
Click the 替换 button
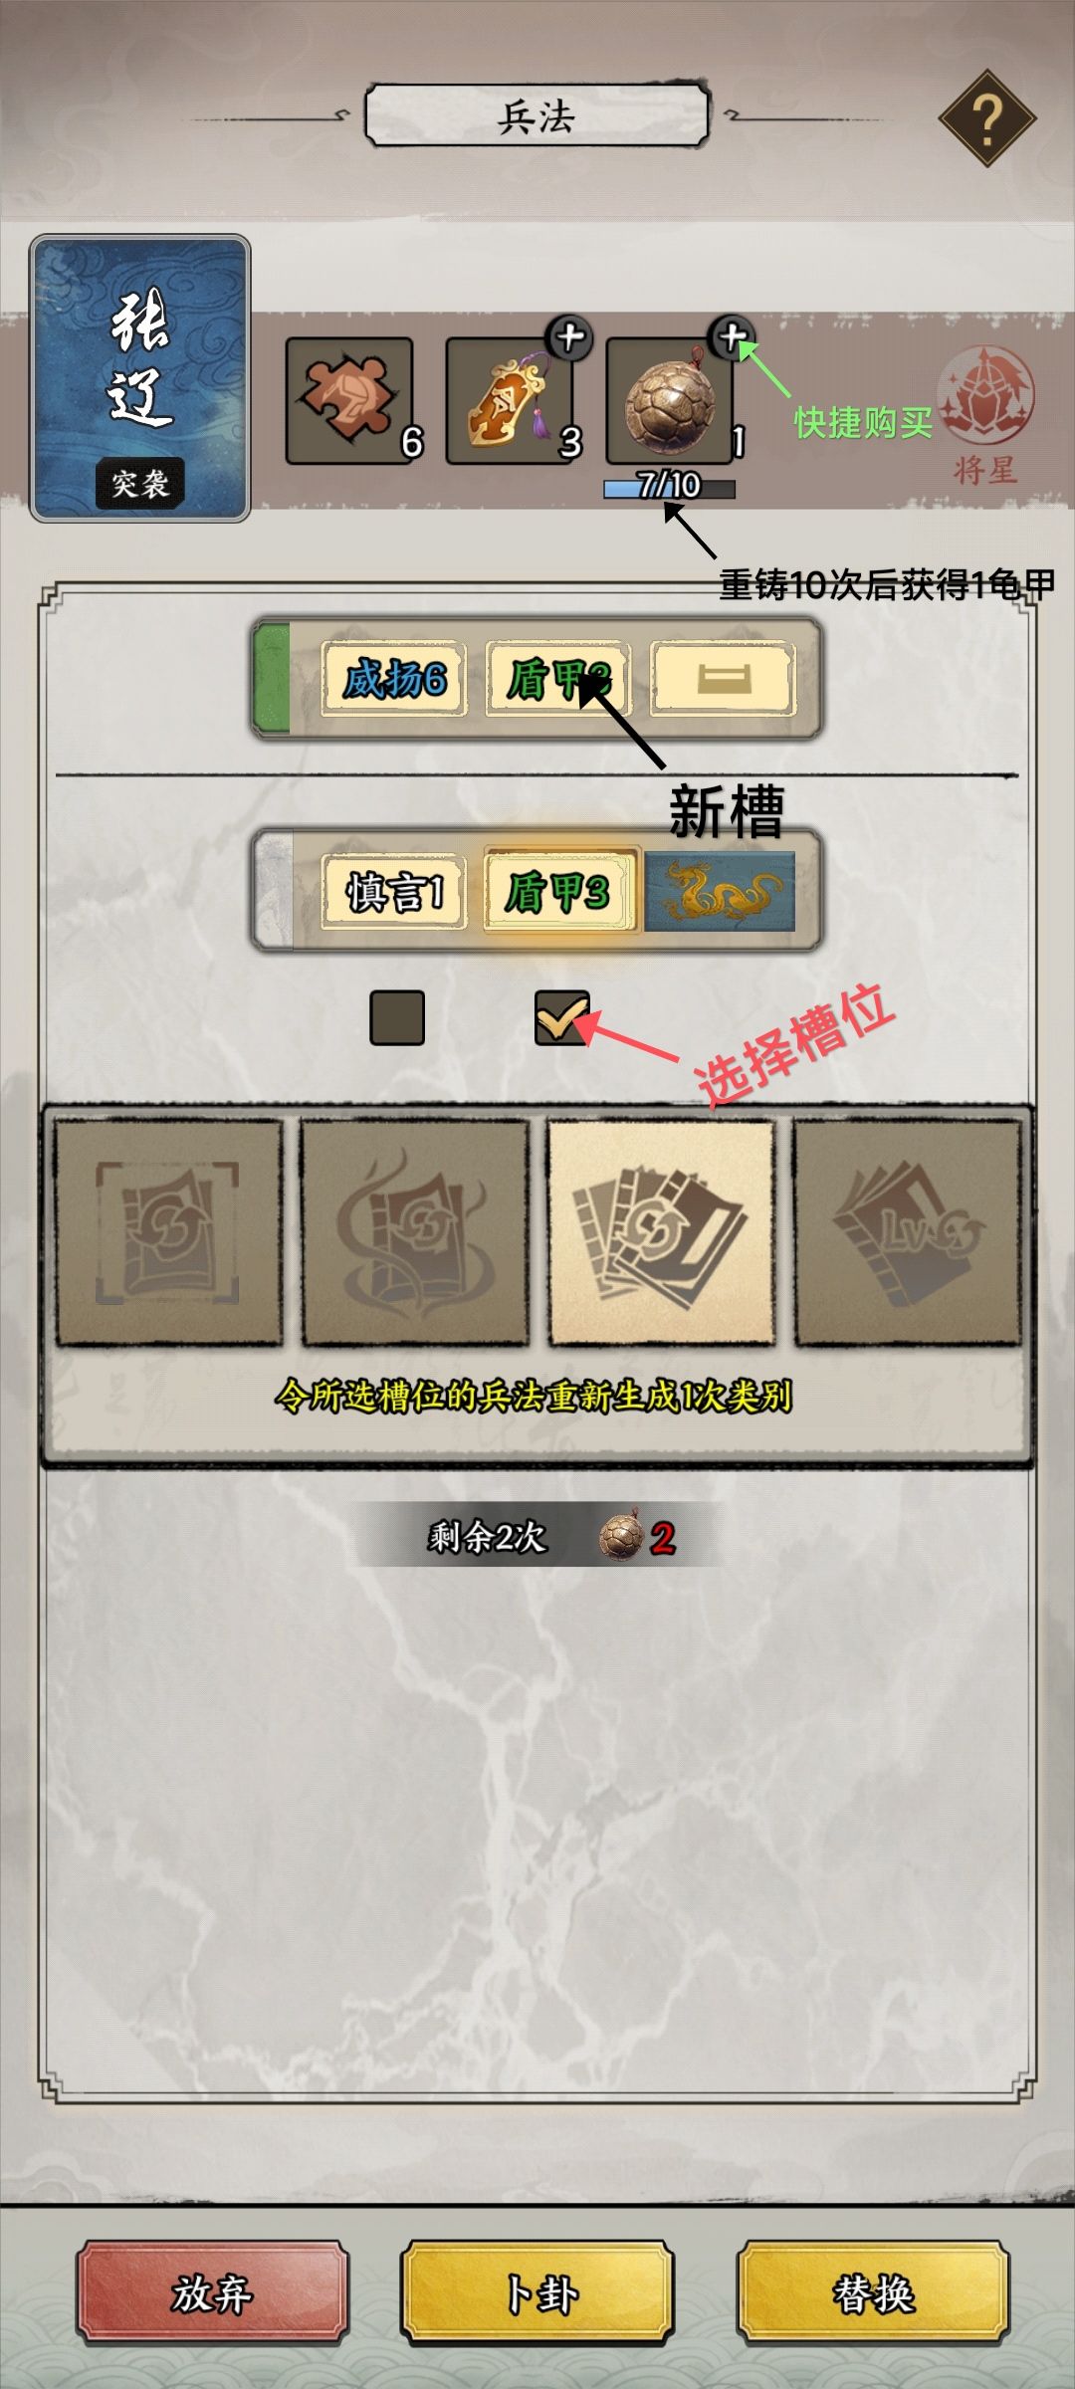tap(873, 2295)
